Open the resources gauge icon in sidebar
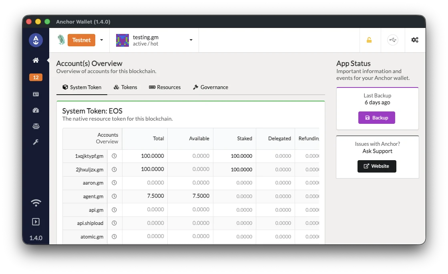The image size is (448, 274). coord(36,110)
